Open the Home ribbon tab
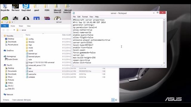The height and width of the screenshot is (107, 191). pyautogui.click(x=13, y=26)
